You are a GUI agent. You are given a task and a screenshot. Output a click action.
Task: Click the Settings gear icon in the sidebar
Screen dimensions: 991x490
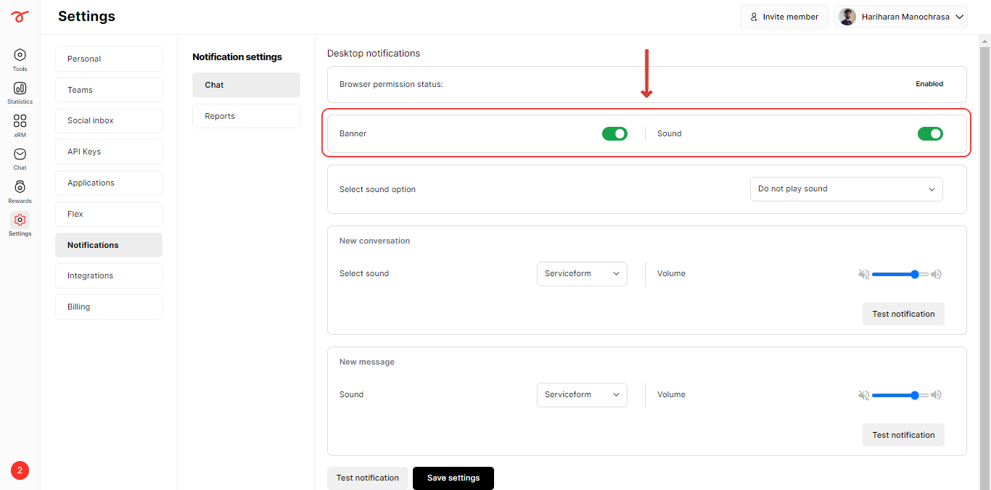(20, 220)
